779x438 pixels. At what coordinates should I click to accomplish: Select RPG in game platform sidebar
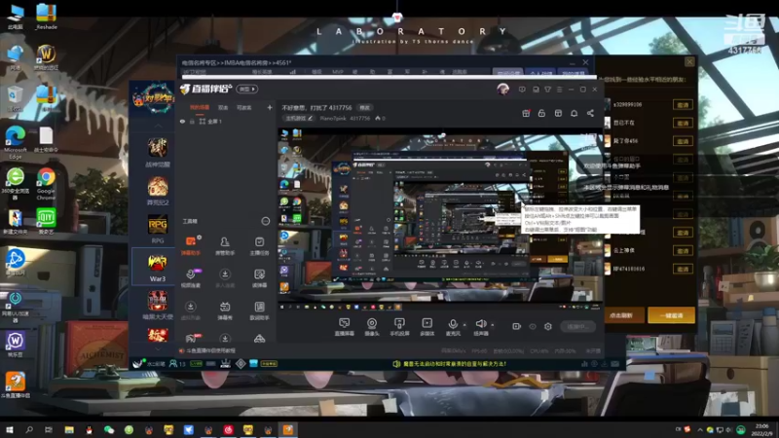(x=158, y=229)
